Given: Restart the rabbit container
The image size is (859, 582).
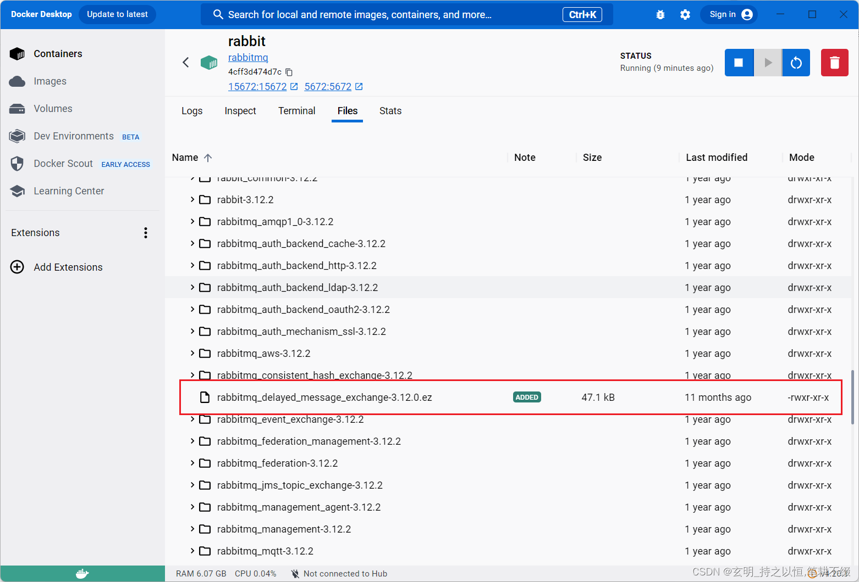Looking at the screenshot, I should pos(796,62).
